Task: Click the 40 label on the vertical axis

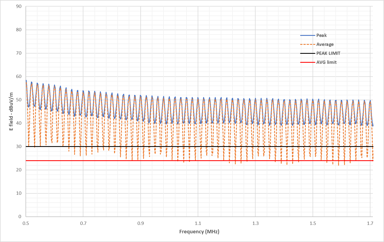Action: (19, 123)
